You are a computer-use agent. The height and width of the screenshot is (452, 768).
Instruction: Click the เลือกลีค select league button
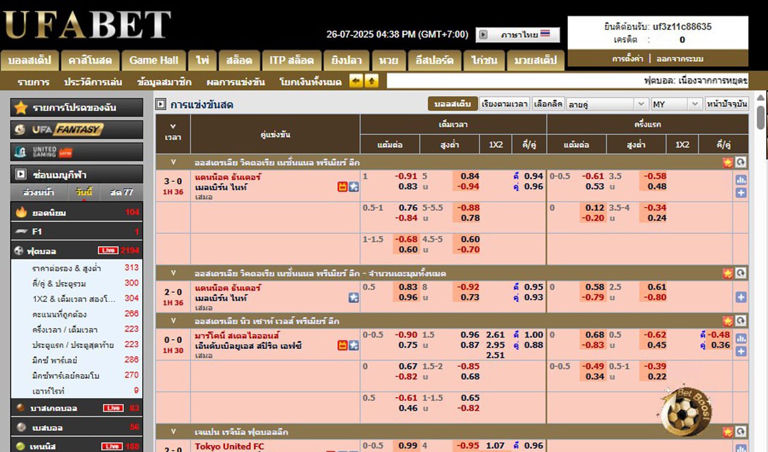[548, 104]
